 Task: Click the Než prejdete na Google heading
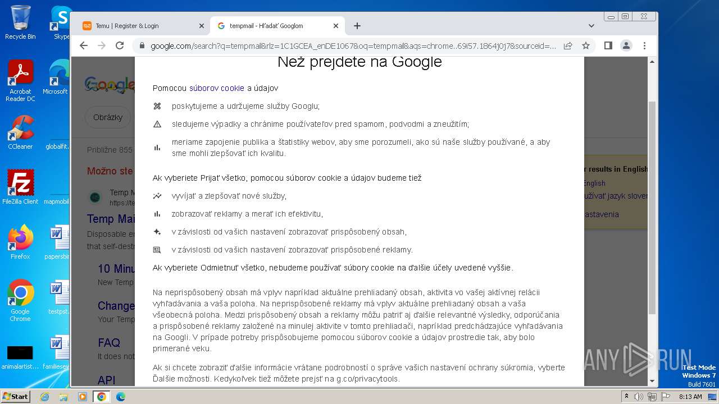coord(359,61)
